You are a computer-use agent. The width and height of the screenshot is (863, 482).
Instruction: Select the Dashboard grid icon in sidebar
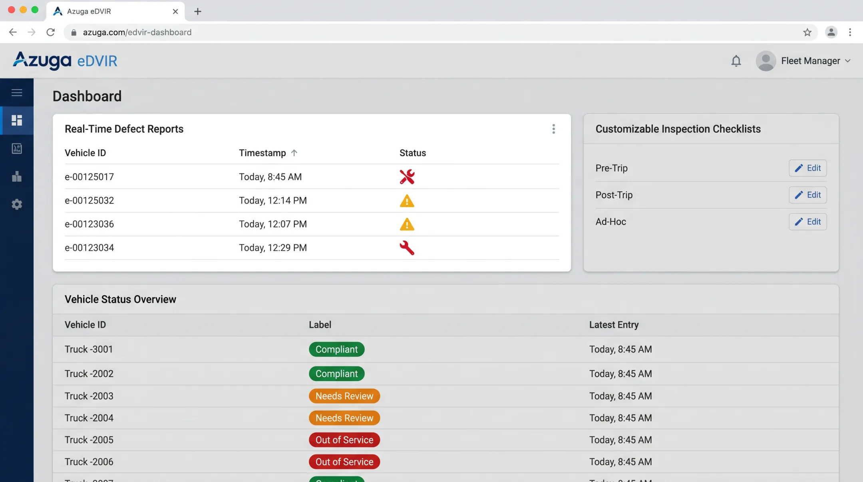[x=17, y=120]
